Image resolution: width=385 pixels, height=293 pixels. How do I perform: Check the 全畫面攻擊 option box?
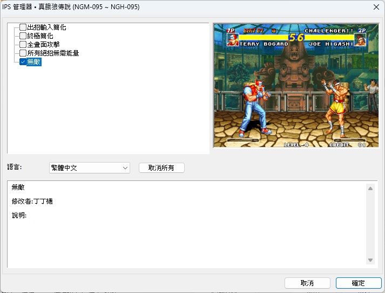pos(23,44)
